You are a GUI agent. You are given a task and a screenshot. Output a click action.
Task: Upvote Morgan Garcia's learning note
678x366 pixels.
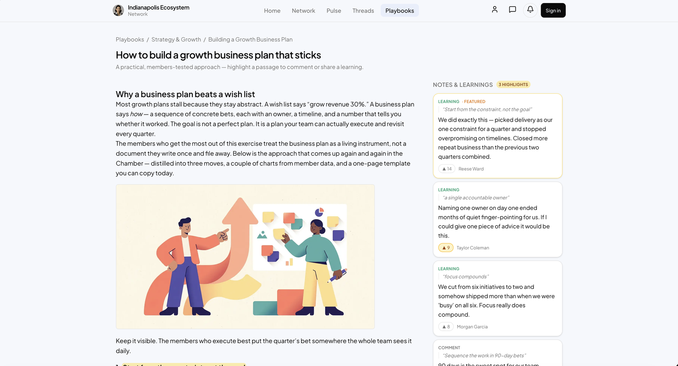446,327
